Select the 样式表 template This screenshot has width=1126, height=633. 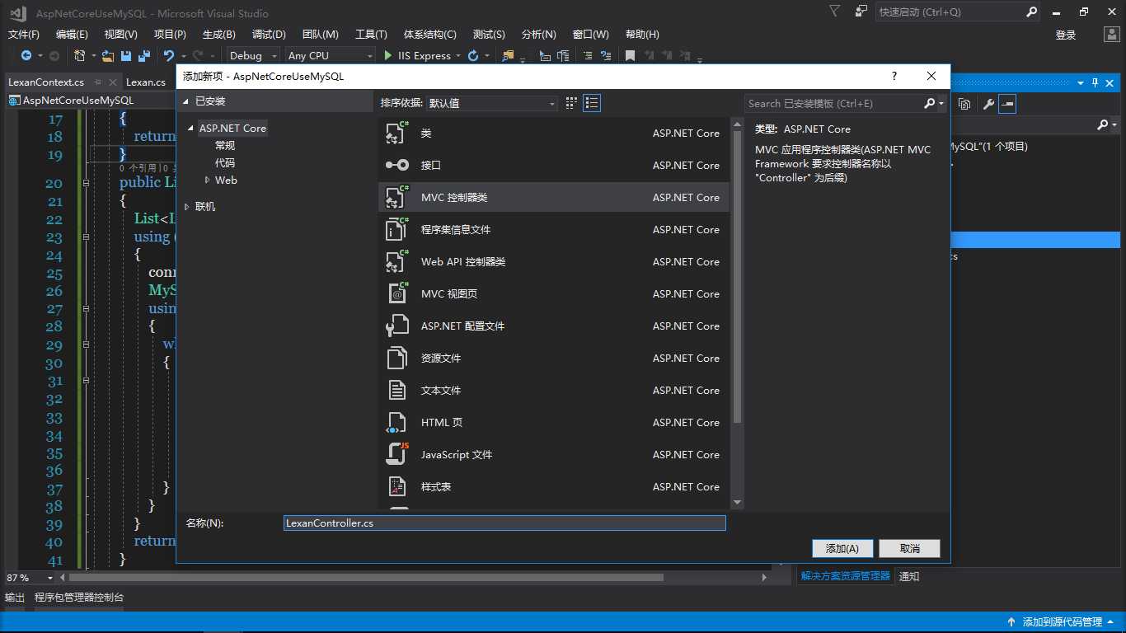click(x=554, y=487)
